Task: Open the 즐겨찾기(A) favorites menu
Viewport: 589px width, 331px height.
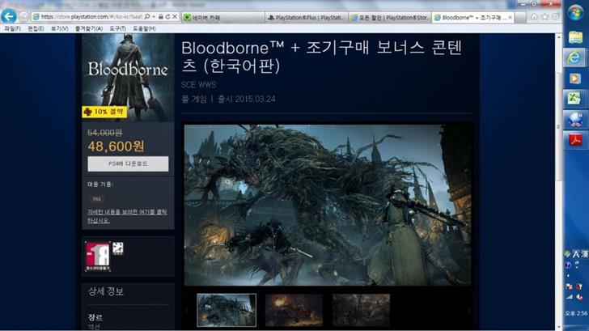Action: point(87,28)
